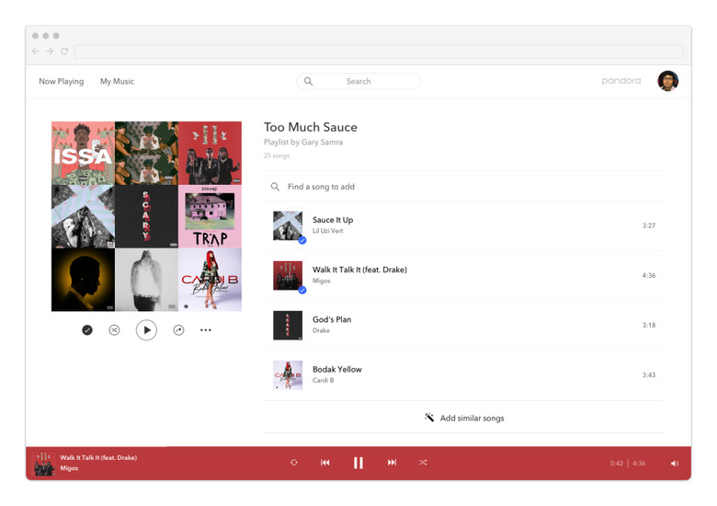Toggle the blue checkmark on Walk It Talk It
The image size is (717, 506).
tap(302, 290)
